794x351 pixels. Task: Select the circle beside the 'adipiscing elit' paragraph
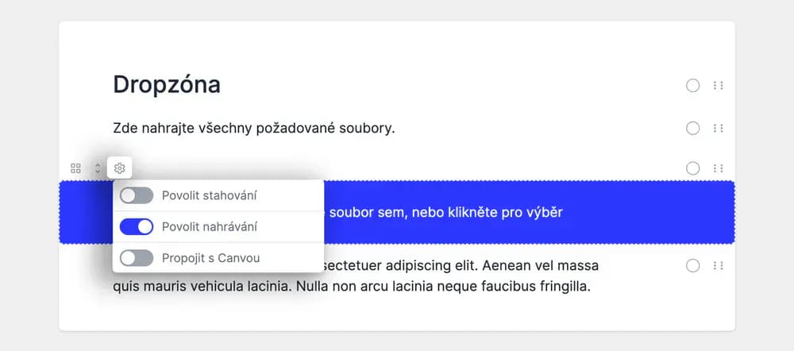click(693, 266)
